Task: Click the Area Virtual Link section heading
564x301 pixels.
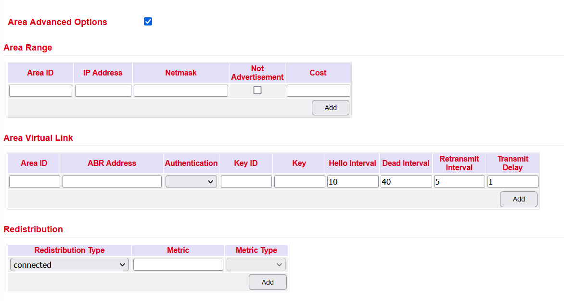Action: 38,138
